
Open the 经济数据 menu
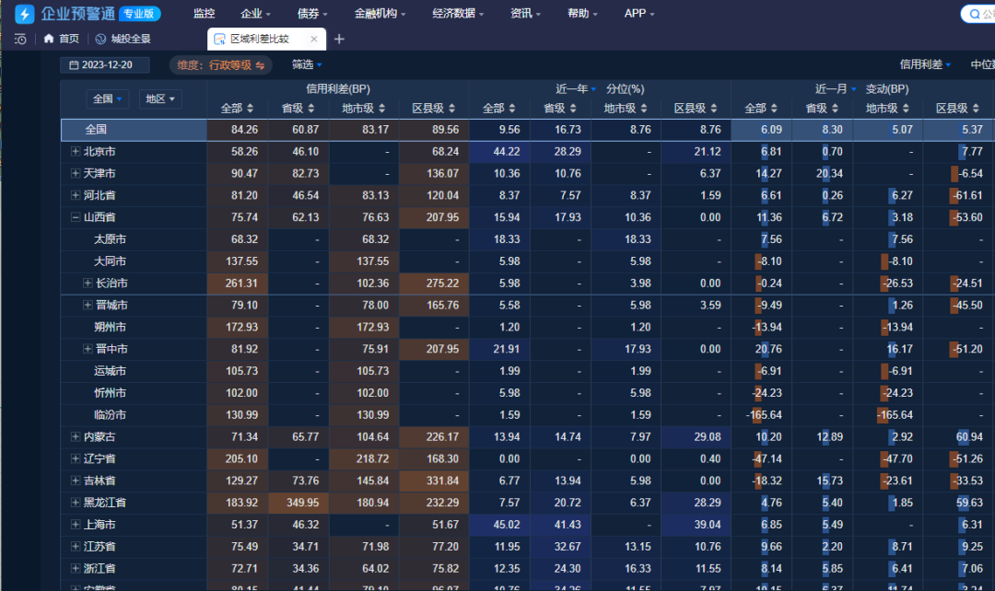coord(458,13)
